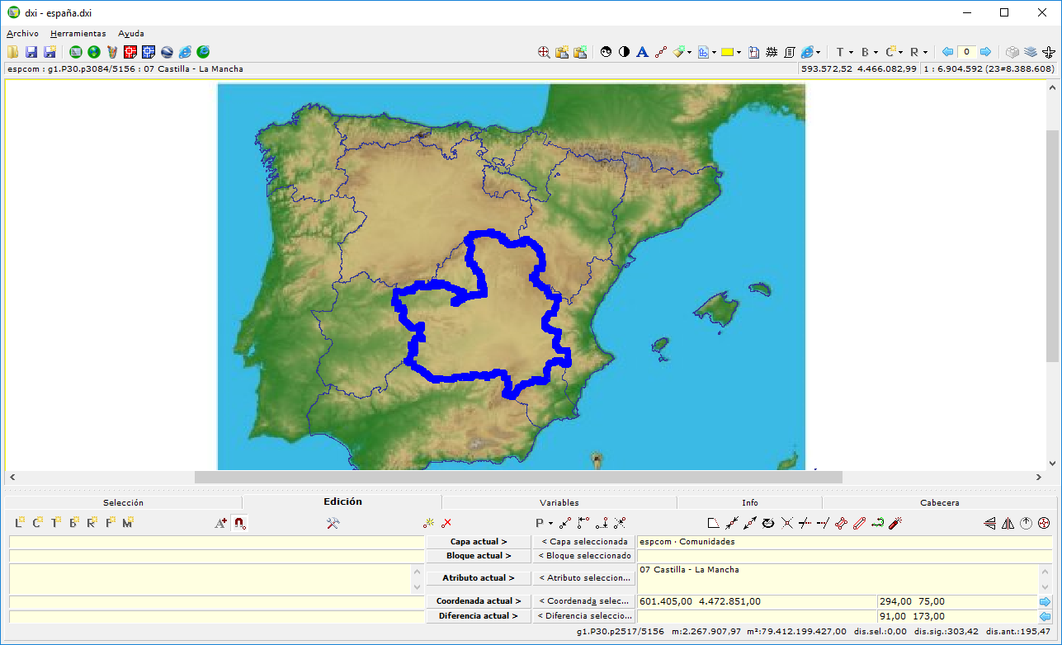The height and width of the screenshot is (645, 1062).
Task: Open the Herramientas menu
Action: (x=78, y=34)
